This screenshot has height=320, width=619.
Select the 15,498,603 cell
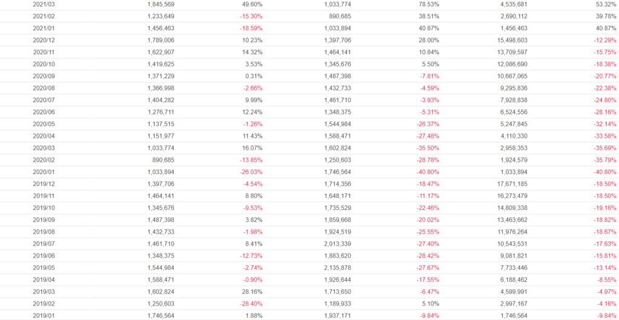pyautogui.click(x=508, y=40)
